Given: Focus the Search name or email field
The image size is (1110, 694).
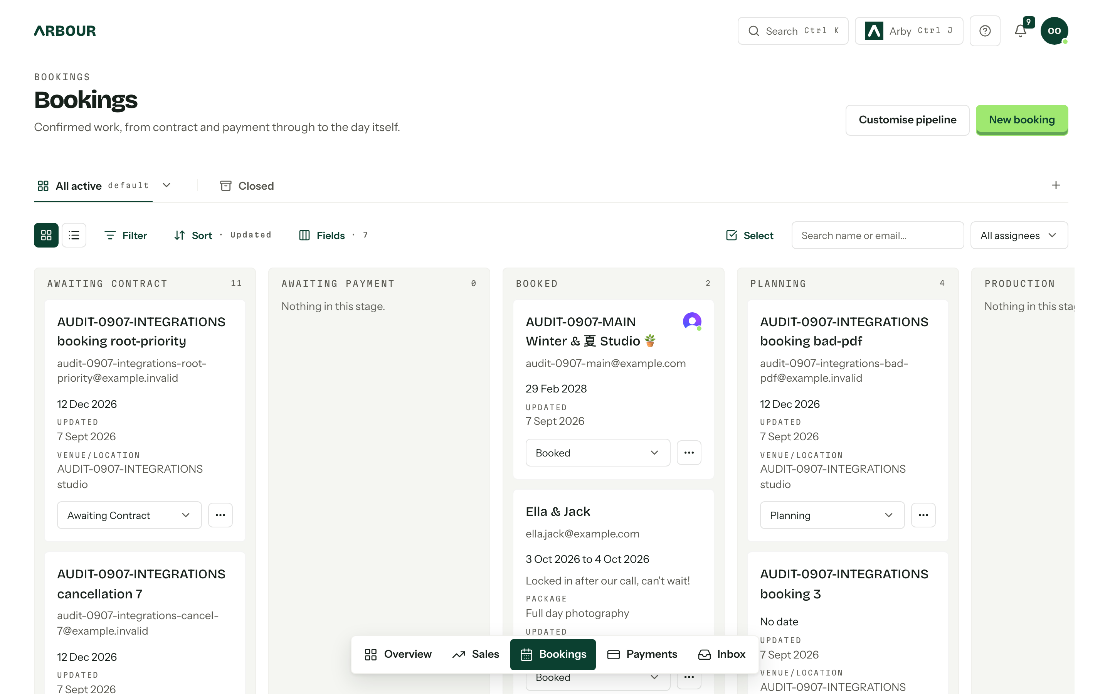Looking at the screenshot, I should [x=878, y=235].
